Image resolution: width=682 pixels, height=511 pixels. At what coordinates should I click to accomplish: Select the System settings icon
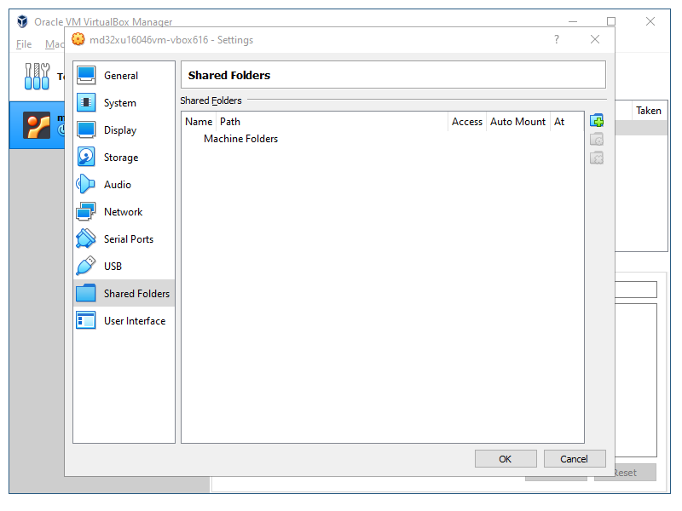[86, 103]
